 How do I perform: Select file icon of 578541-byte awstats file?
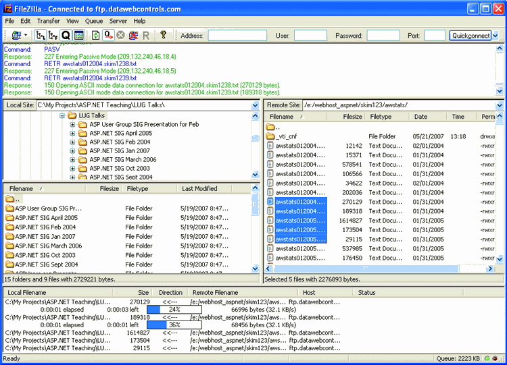coord(270,164)
